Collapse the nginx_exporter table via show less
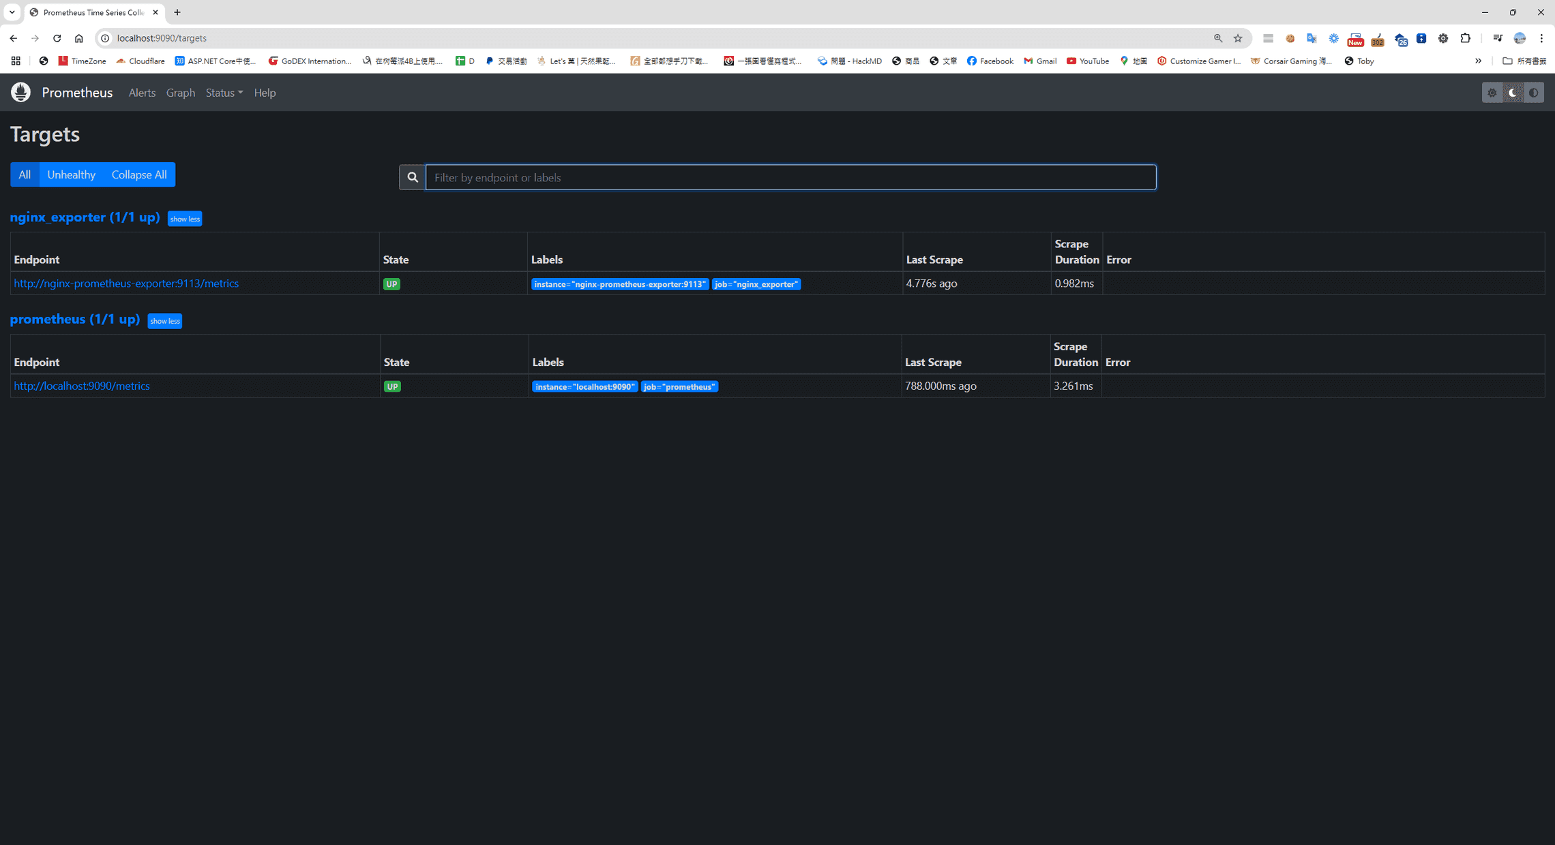Viewport: 1555px width, 845px height. tap(185, 219)
